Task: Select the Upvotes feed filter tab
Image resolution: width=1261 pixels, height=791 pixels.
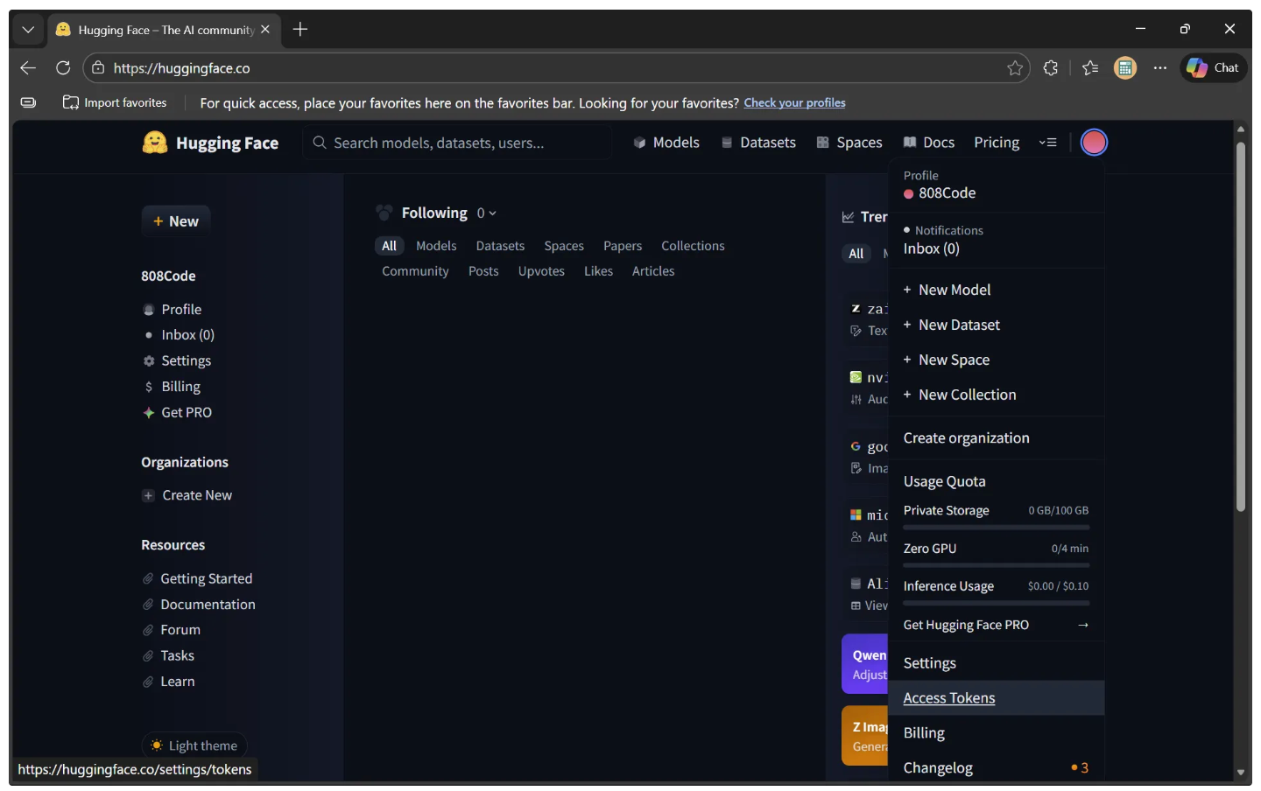Action: click(x=541, y=271)
